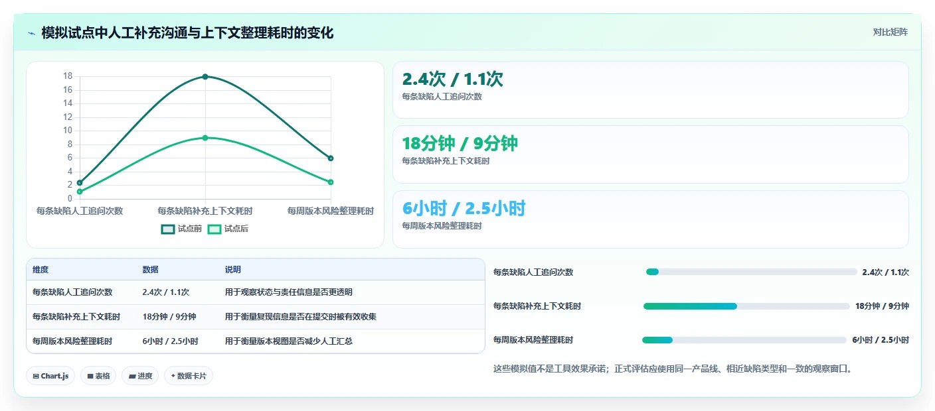Viewport: 935px width, 411px height.
Task: Click table text 用于衡量复现信息是否在提交时被有效收集
Action: click(301, 317)
